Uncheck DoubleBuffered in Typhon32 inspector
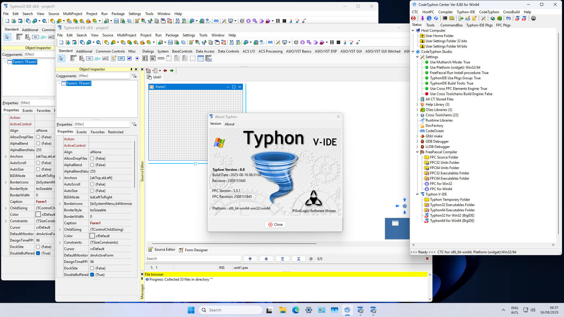This screenshot has width=564, height=317. click(x=38, y=253)
